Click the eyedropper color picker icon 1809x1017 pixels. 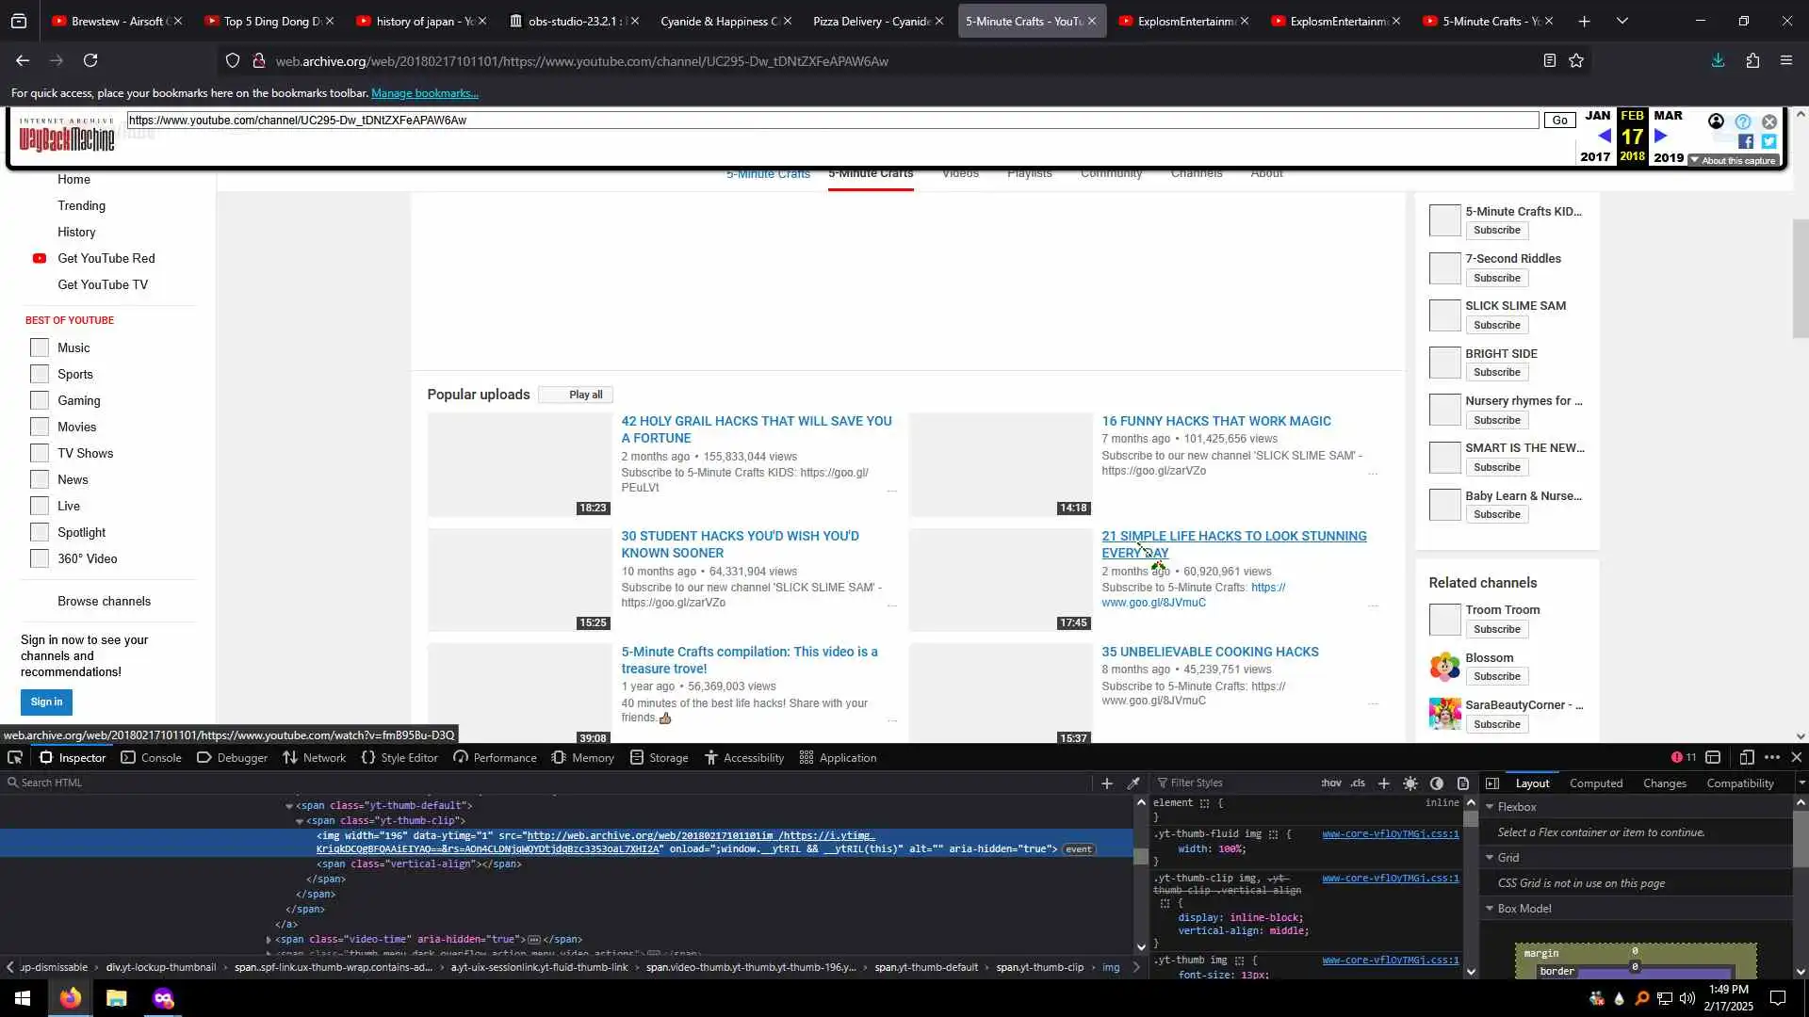click(x=1133, y=783)
